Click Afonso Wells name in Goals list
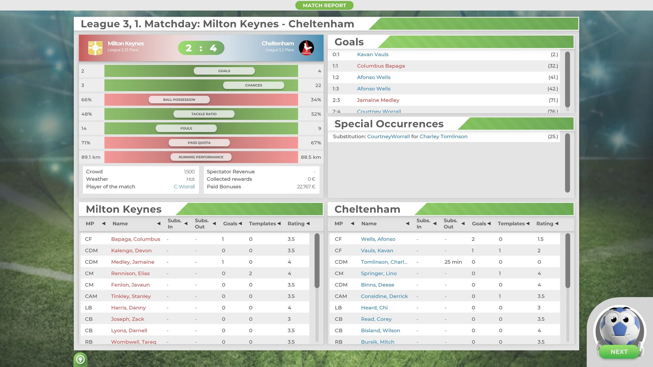Image resolution: width=653 pixels, height=367 pixels. pyautogui.click(x=373, y=76)
